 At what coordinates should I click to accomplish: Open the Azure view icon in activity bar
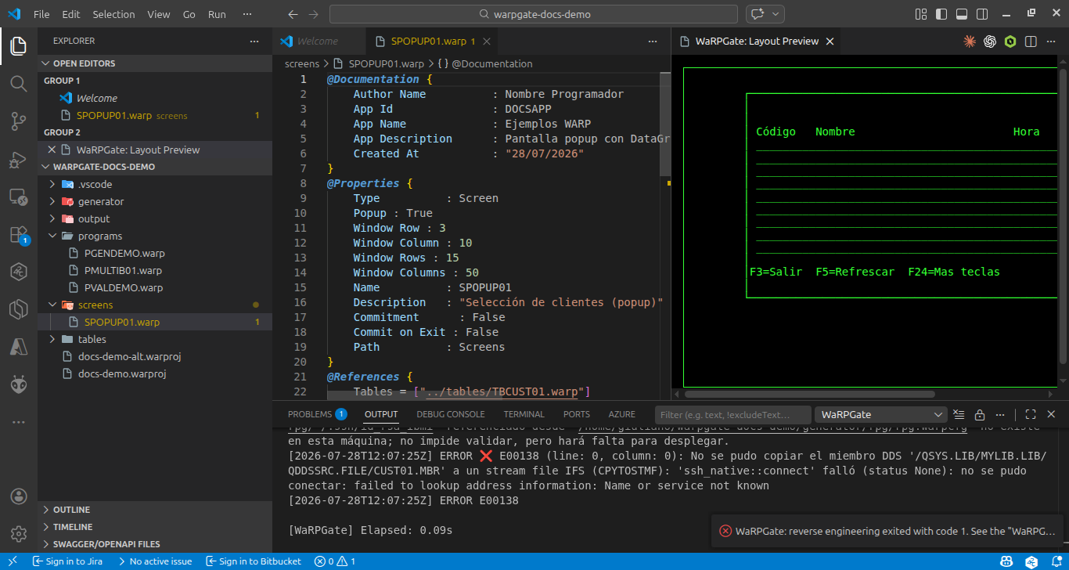pos(19,347)
